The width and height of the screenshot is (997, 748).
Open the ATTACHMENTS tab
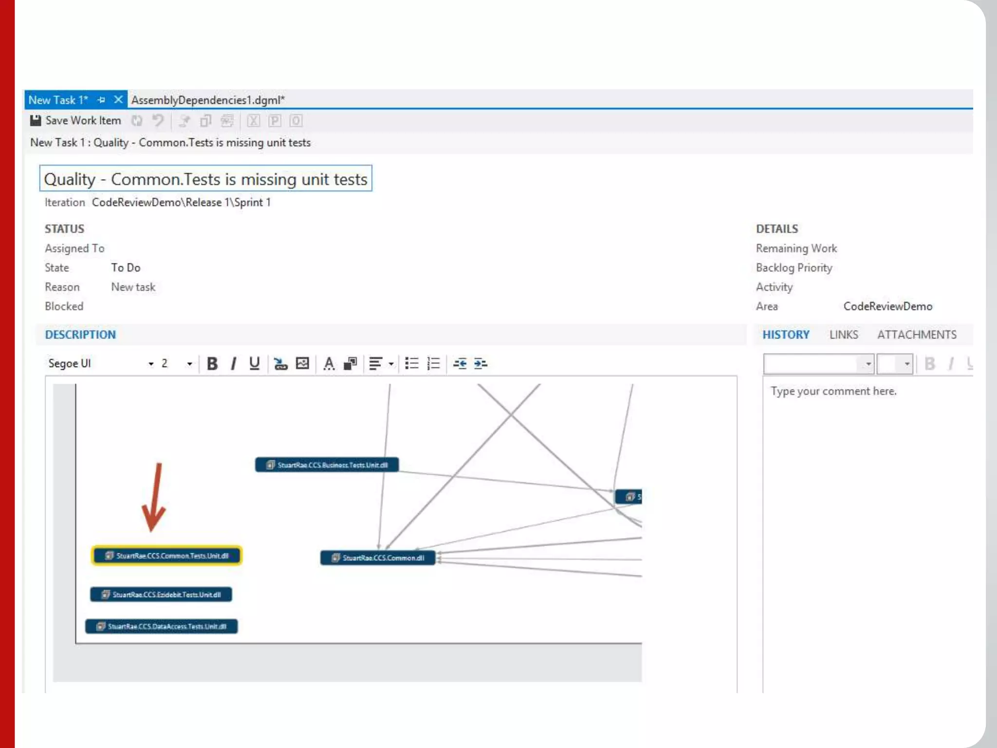point(917,335)
